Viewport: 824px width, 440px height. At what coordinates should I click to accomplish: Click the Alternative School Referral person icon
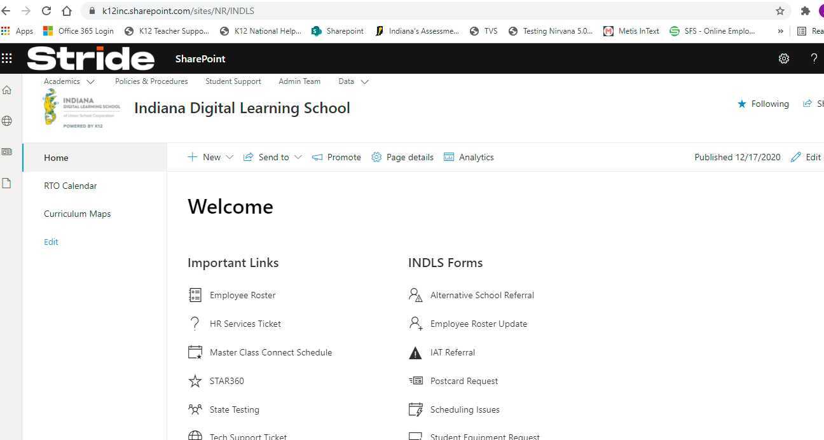point(415,295)
